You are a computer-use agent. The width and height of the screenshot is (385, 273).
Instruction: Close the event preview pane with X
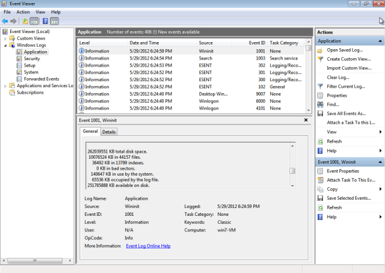(x=306, y=120)
